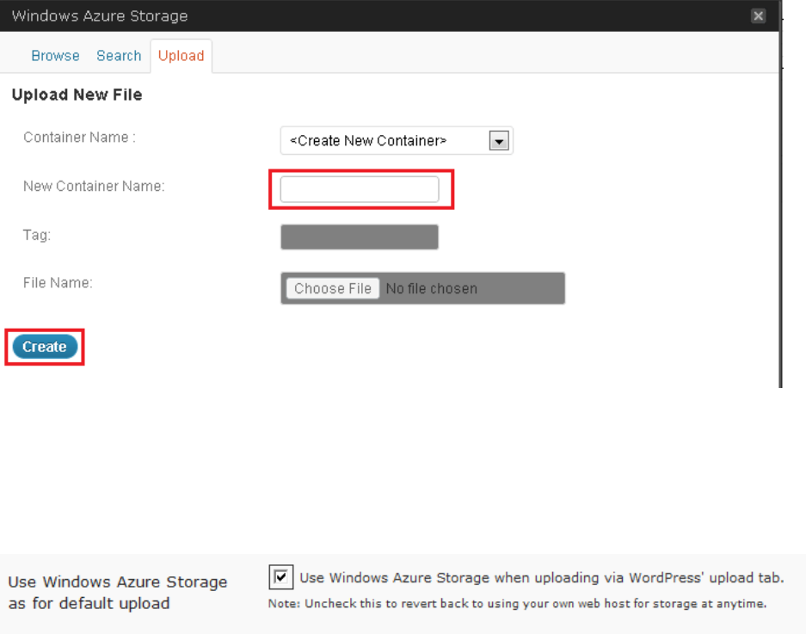The width and height of the screenshot is (806, 634).
Task: Click the 'File Name:' label
Action: [x=58, y=282]
